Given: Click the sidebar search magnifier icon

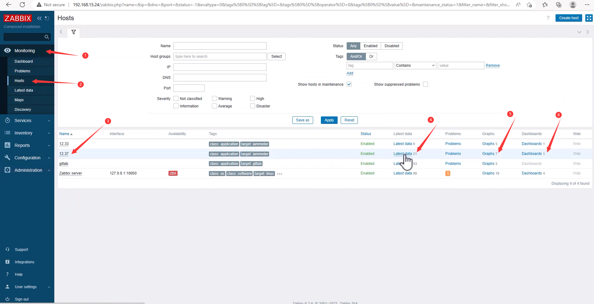Looking at the screenshot, I should (47, 37).
